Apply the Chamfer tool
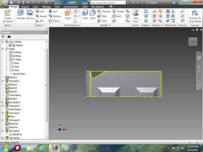This screenshot has height=152, width=203. pyautogui.click(x=104, y=11)
